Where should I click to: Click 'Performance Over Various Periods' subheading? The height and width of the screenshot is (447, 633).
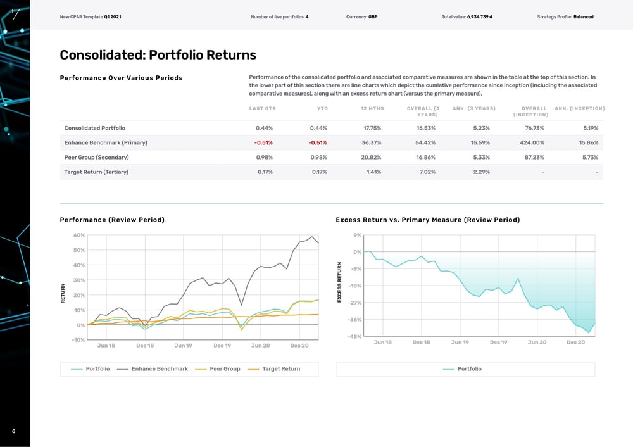[121, 78]
